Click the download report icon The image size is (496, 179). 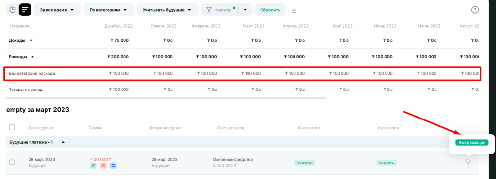tap(294, 10)
